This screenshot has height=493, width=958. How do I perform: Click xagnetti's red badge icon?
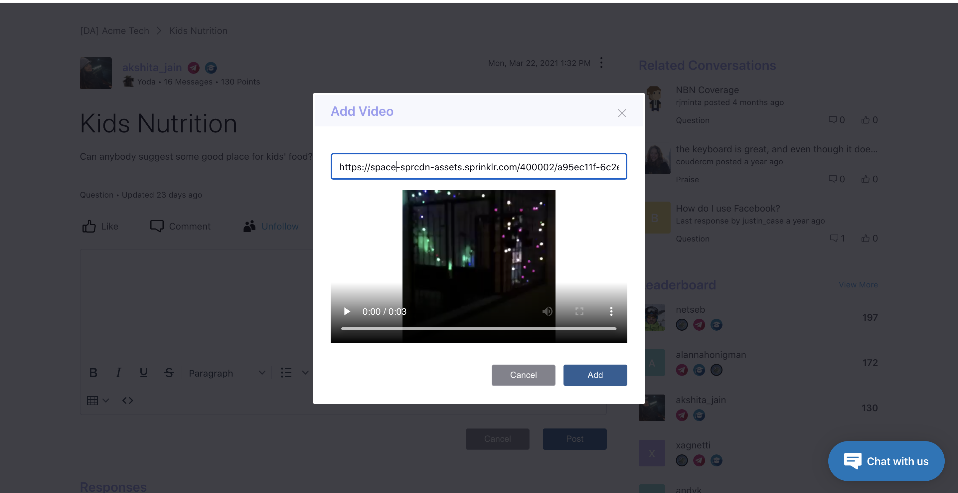pos(699,460)
